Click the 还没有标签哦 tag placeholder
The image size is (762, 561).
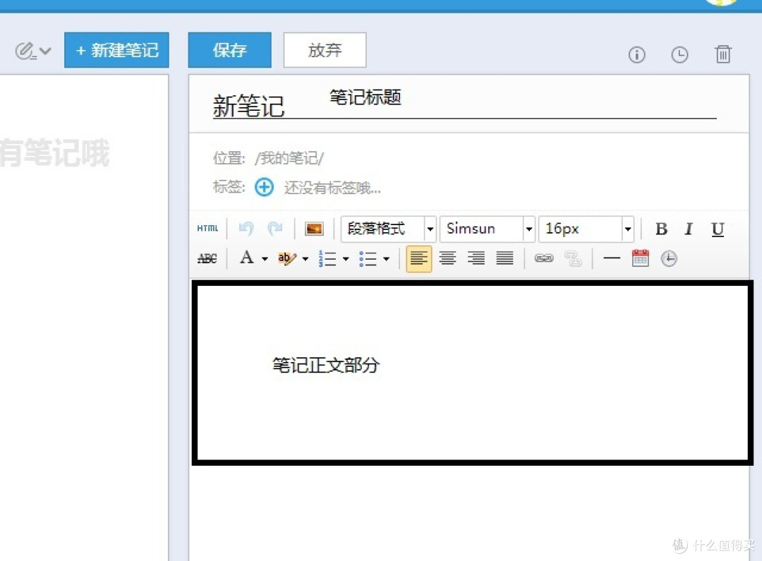click(x=332, y=188)
